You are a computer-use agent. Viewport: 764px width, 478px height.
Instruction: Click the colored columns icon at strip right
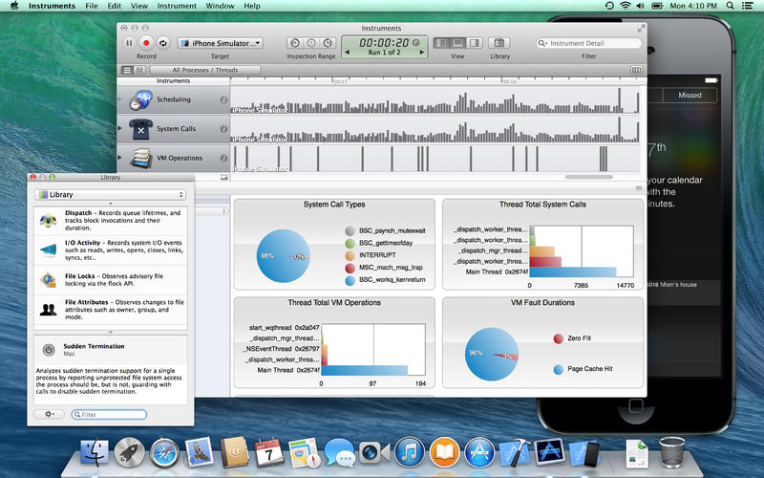pos(636,70)
